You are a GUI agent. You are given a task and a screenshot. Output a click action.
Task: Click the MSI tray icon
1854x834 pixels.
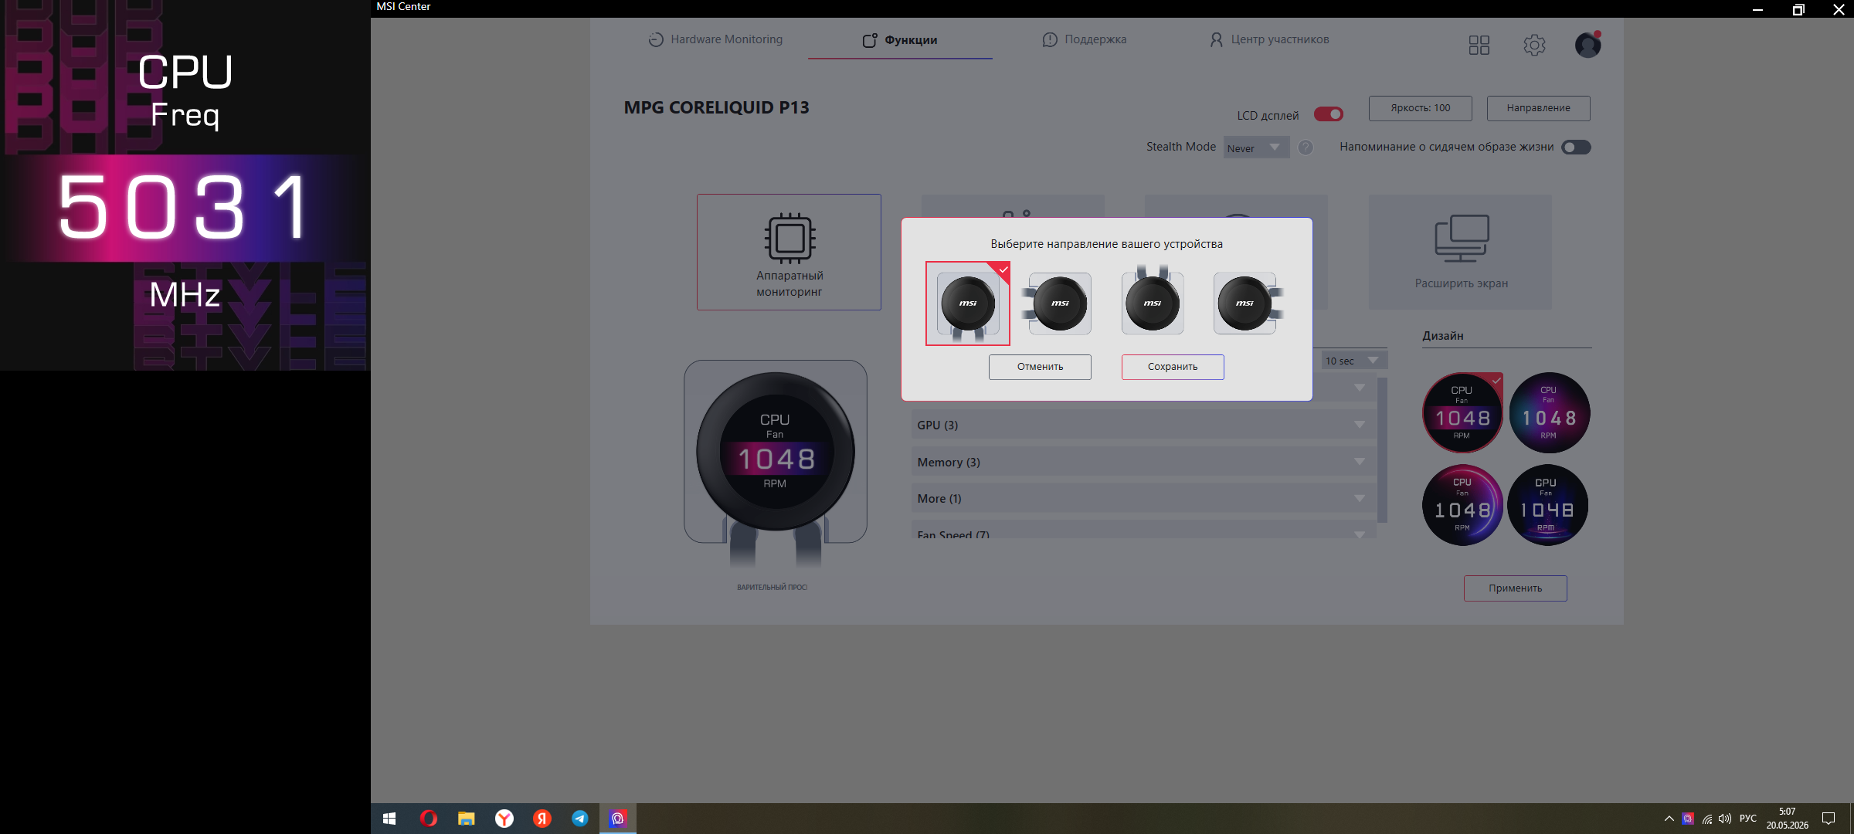1688,819
